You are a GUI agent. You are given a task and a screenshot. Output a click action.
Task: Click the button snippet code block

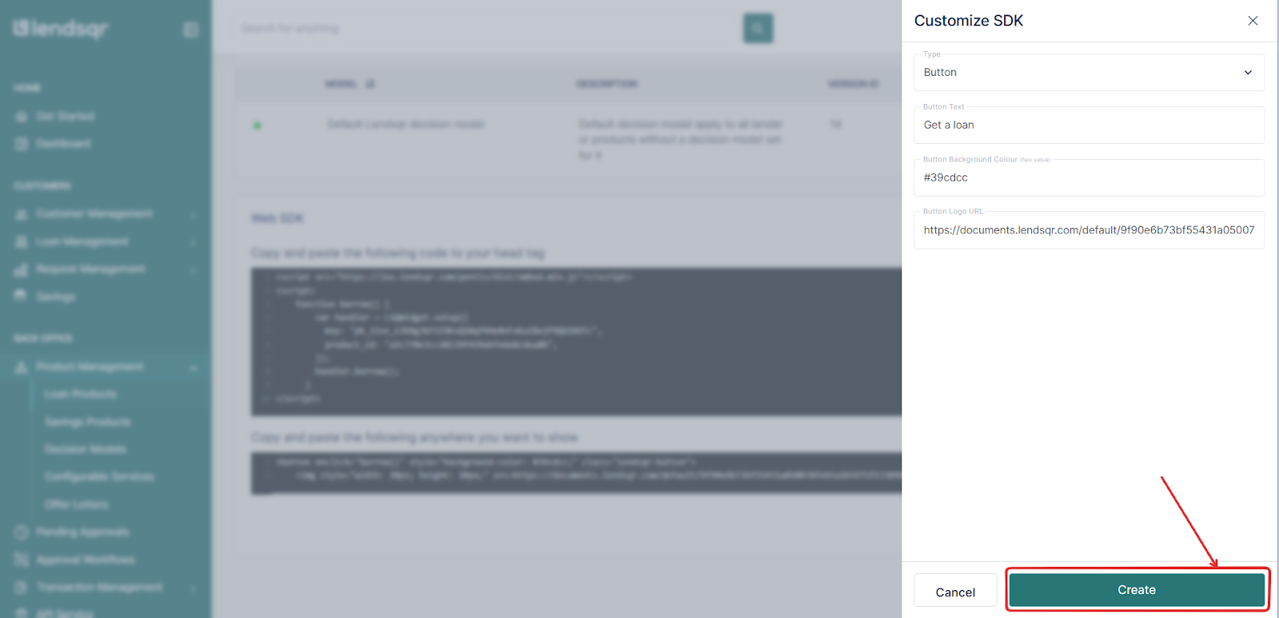click(x=576, y=473)
